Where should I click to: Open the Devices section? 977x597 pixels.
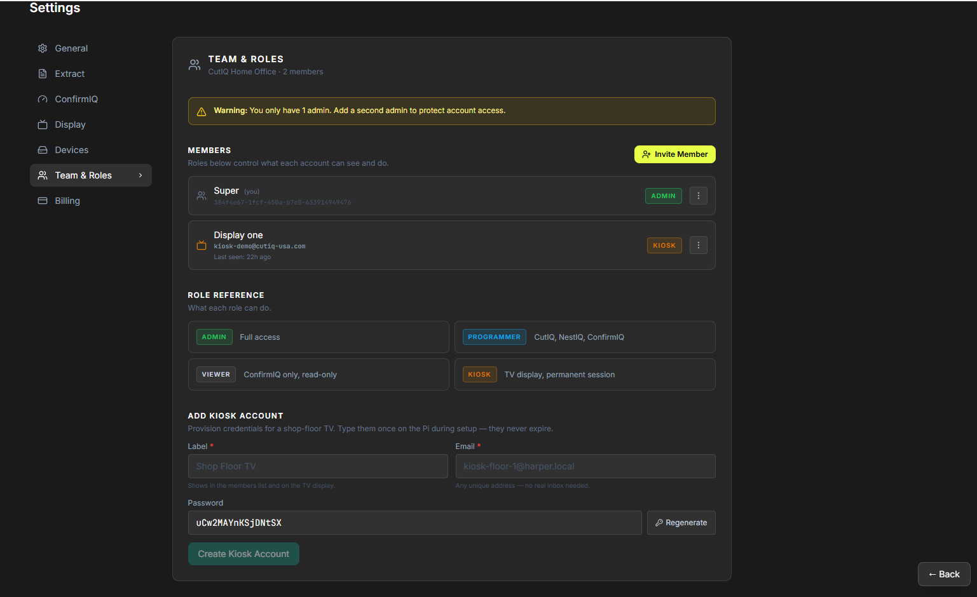click(x=91, y=150)
